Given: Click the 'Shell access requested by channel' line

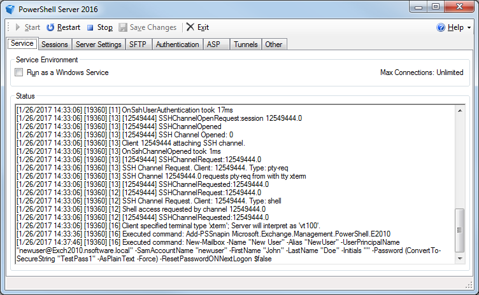Looking at the screenshot, I should pos(141,209).
